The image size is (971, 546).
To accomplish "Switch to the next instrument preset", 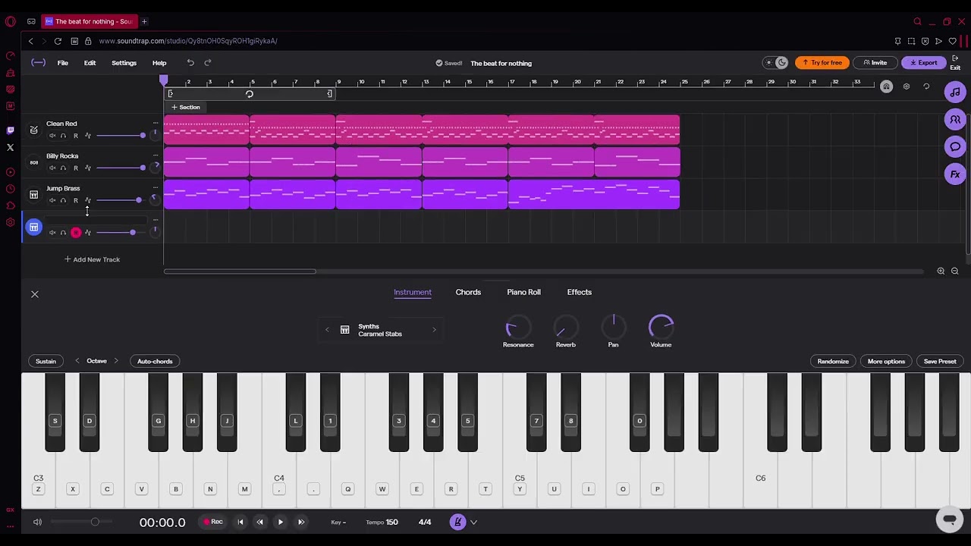I will [434, 330].
